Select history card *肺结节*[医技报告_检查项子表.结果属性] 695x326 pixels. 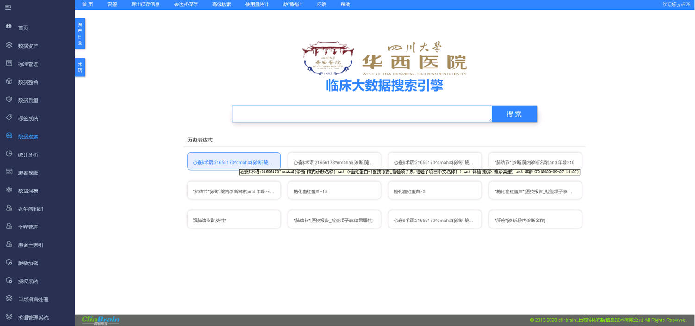point(334,220)
